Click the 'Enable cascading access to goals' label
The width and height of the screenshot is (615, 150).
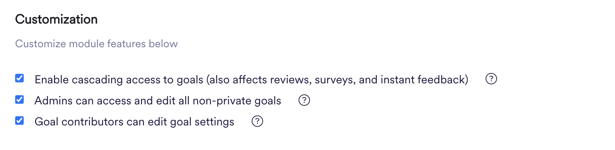click(119, 80)
